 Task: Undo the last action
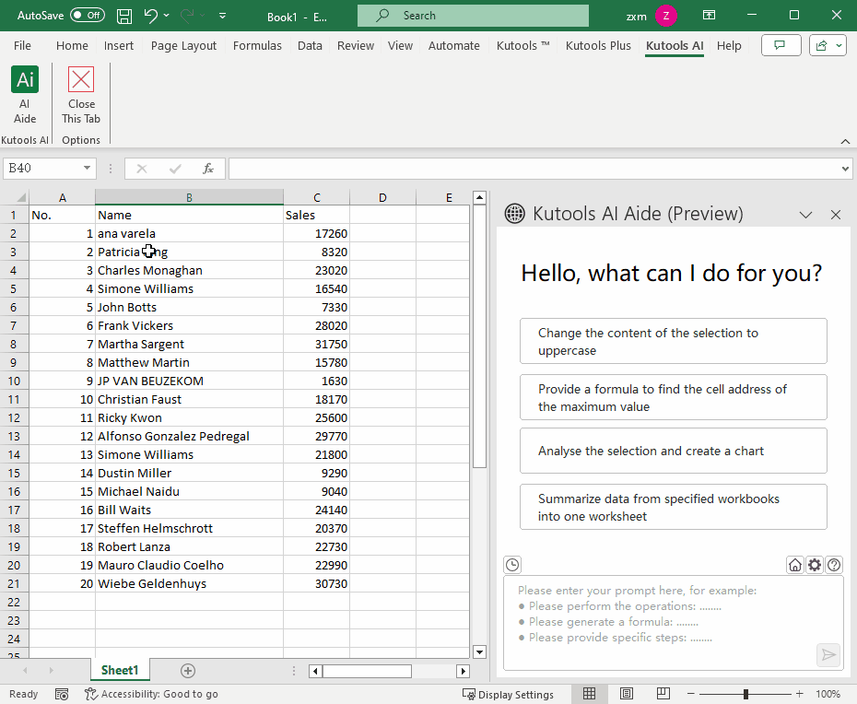151,16
